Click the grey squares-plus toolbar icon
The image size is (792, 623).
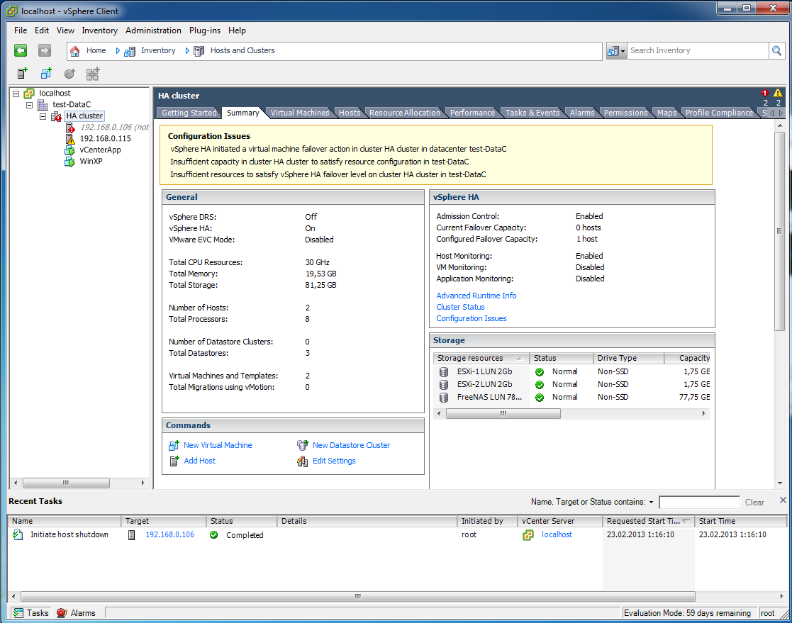click(92, 74)
